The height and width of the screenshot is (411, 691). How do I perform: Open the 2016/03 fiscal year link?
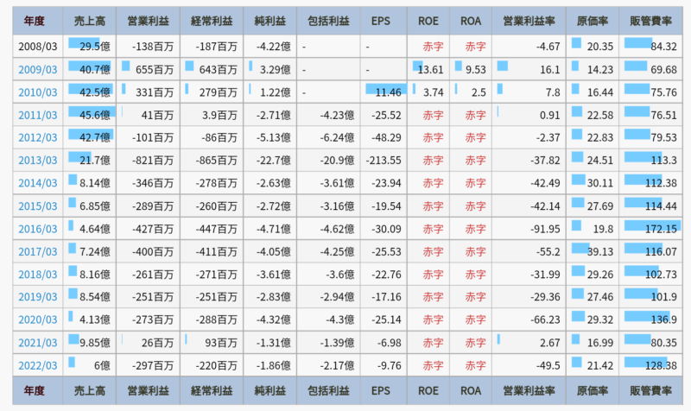[38, 229]
